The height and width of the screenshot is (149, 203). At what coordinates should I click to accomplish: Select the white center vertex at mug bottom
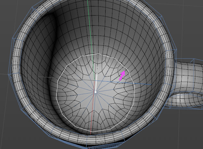pyautogui.click(x=95, y=92)
